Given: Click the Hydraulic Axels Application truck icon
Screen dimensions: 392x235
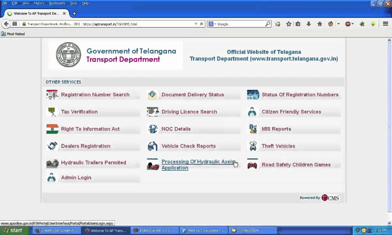Looking at the screenshot, I should 153,164.
